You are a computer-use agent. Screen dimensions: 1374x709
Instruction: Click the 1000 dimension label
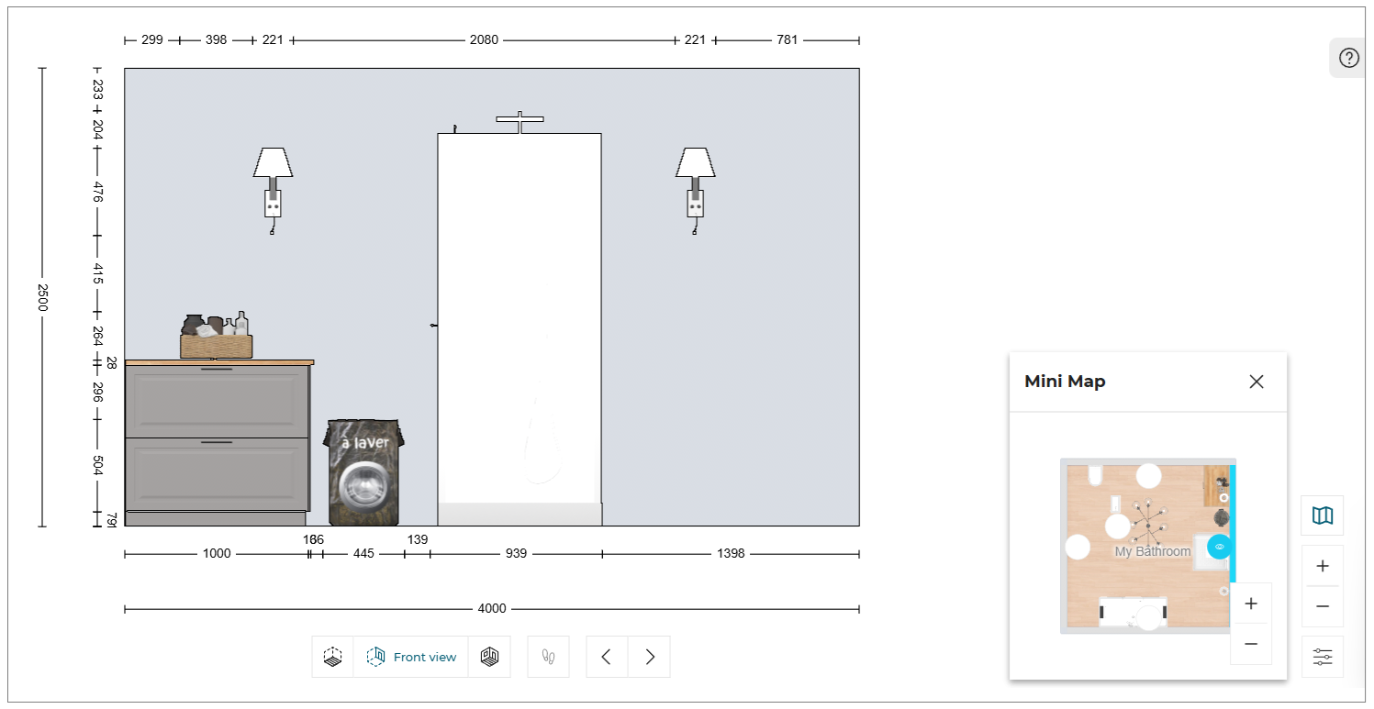(x=217, y=554)
